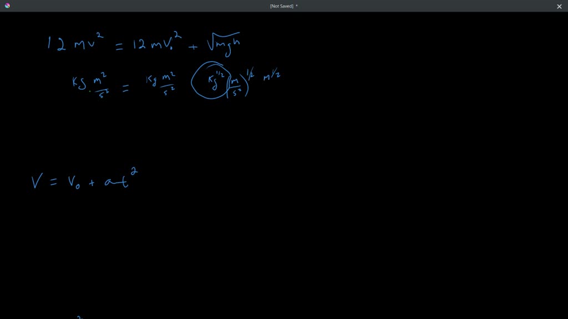Select the kinetic energy equation 12mv²
Viewport: 568px width, 319px height.
(x=75, y=43)
